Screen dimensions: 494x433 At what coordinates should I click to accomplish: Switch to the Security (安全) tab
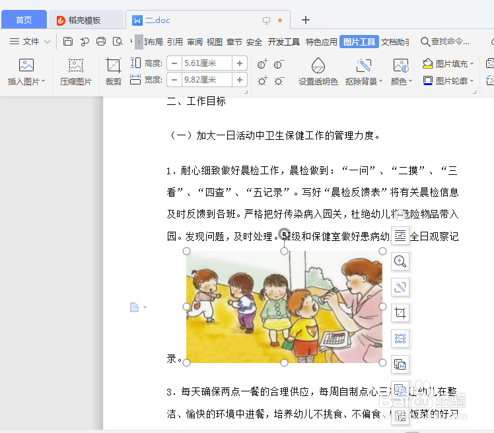(254, 42)
